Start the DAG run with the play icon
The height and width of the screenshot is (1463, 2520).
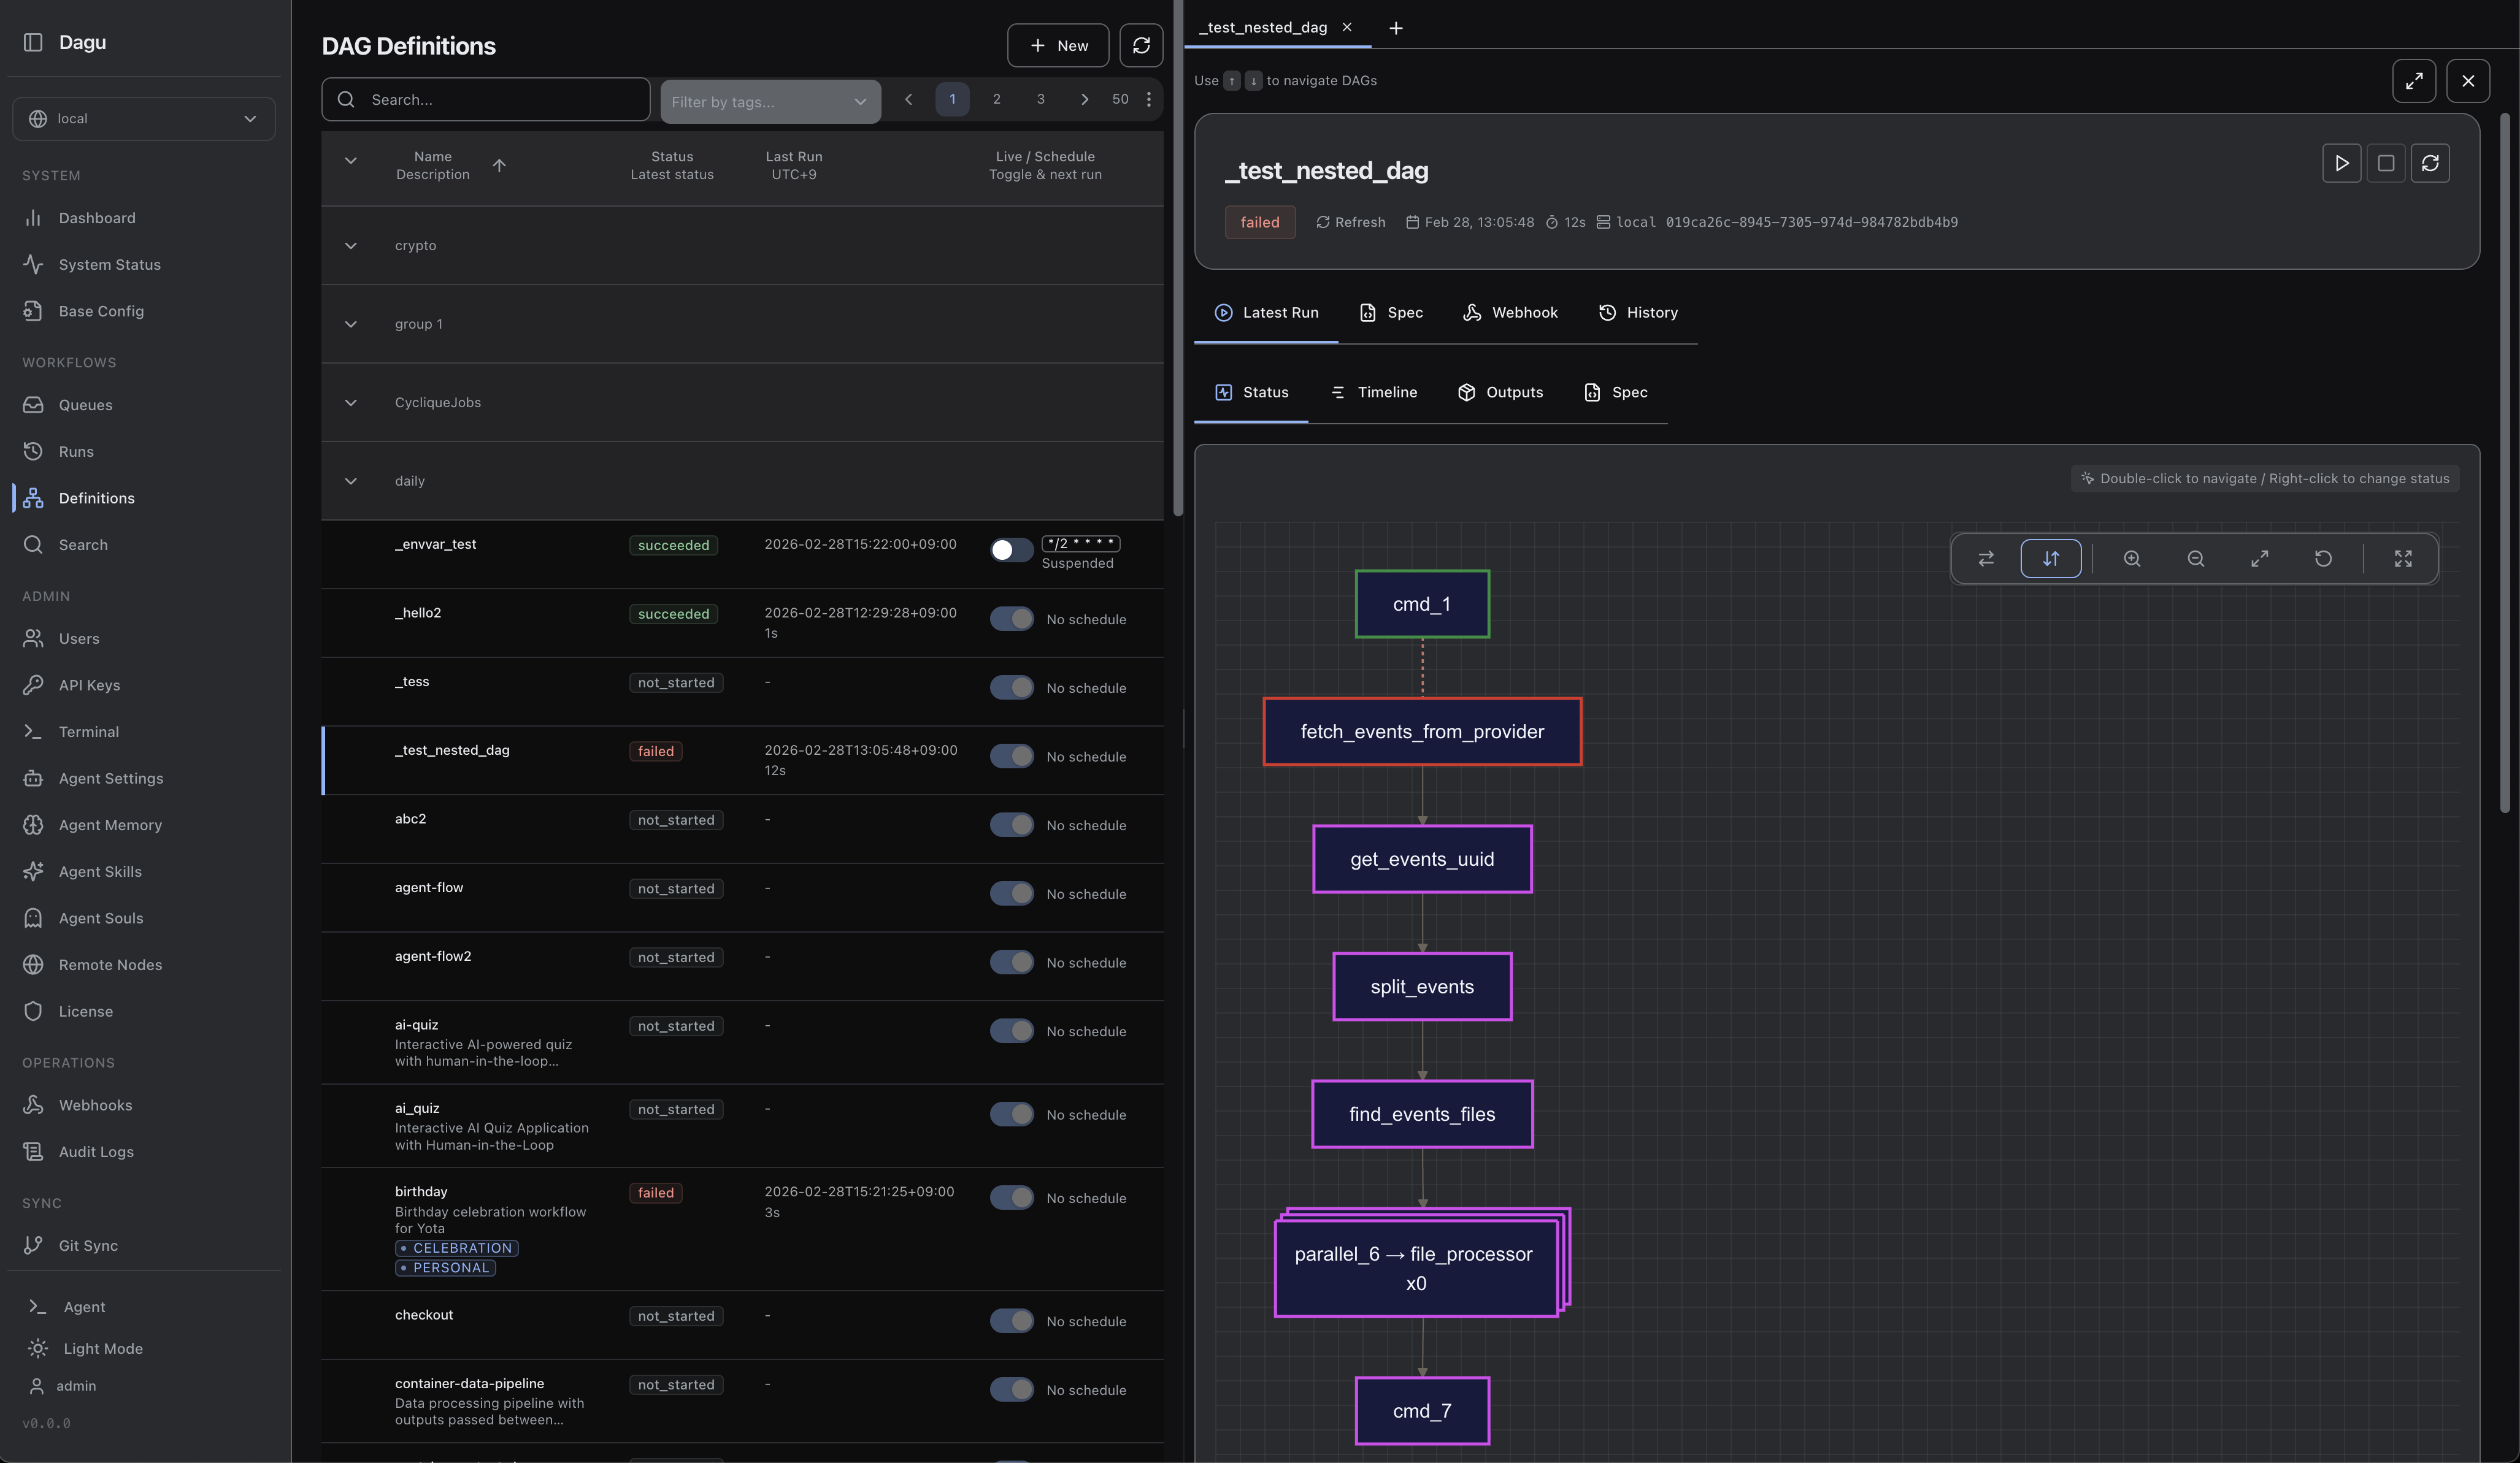coord(2341,163)
